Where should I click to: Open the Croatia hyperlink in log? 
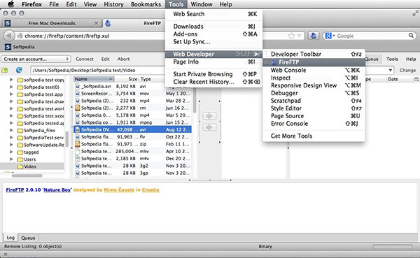150,189
